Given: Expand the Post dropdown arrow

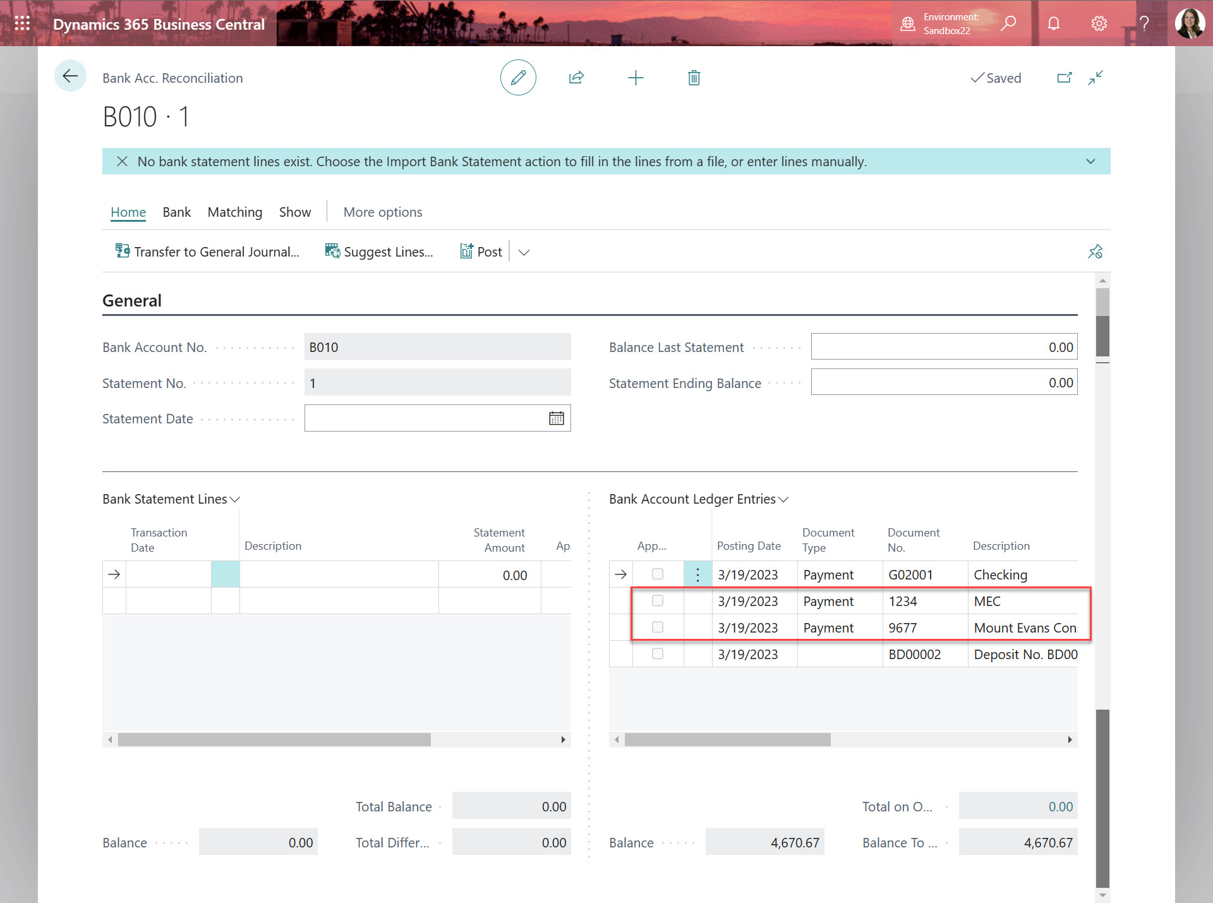Looking at the screenshot, I should [x=524, y=252].
